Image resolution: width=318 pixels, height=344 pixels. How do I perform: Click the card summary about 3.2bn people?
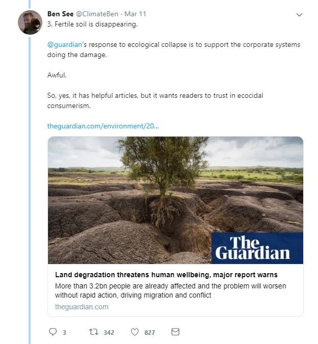coord(168,290)
